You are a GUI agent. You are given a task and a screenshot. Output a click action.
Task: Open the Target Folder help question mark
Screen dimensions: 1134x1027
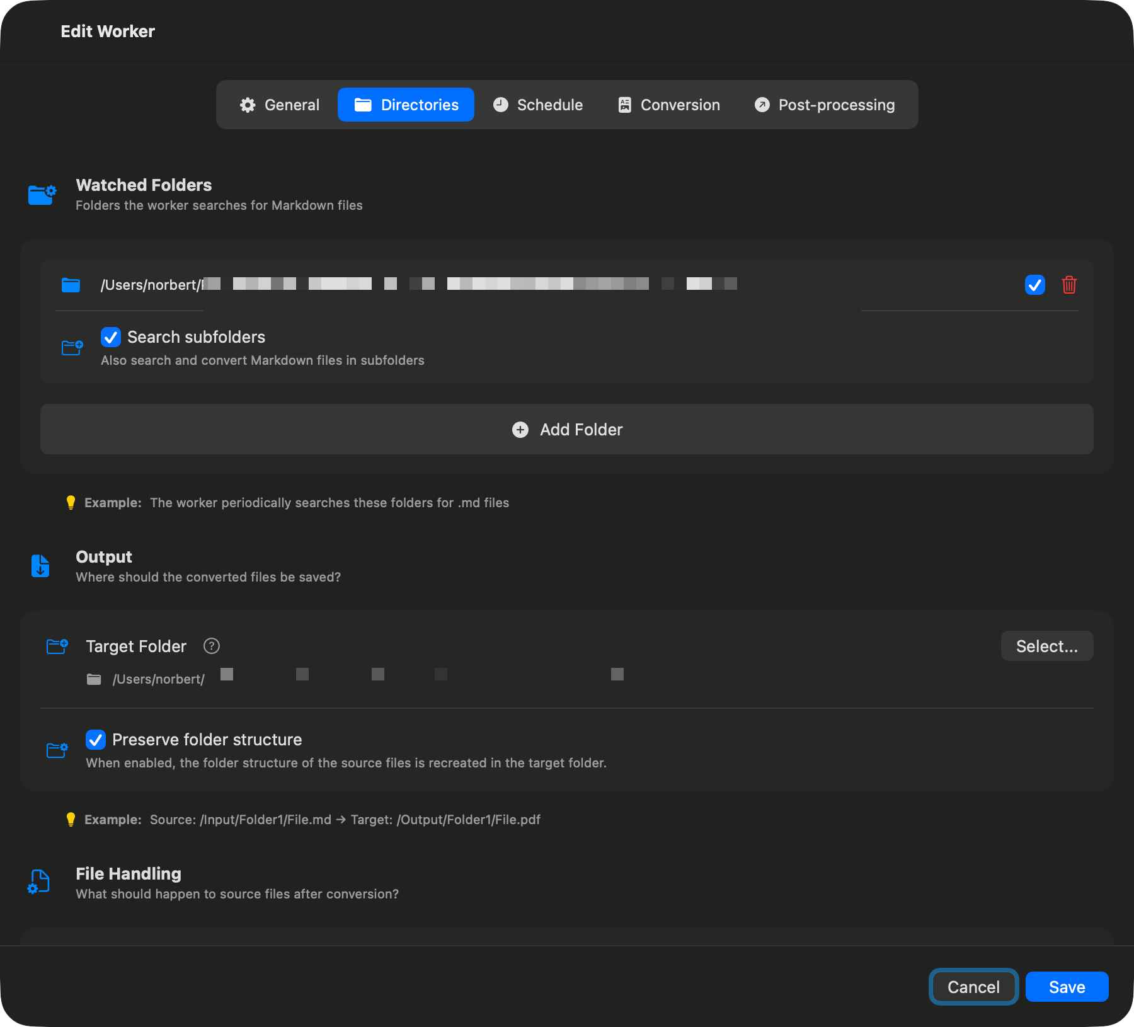pos(212,646)
